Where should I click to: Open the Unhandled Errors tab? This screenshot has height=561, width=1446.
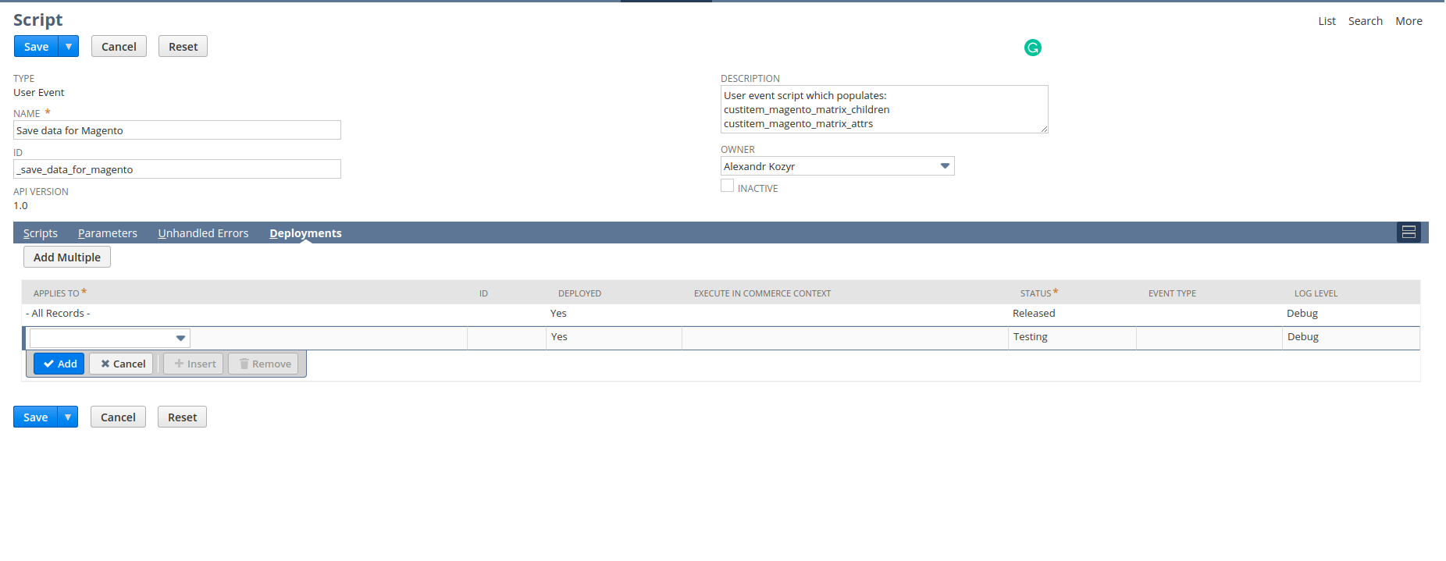coord(203,233)
